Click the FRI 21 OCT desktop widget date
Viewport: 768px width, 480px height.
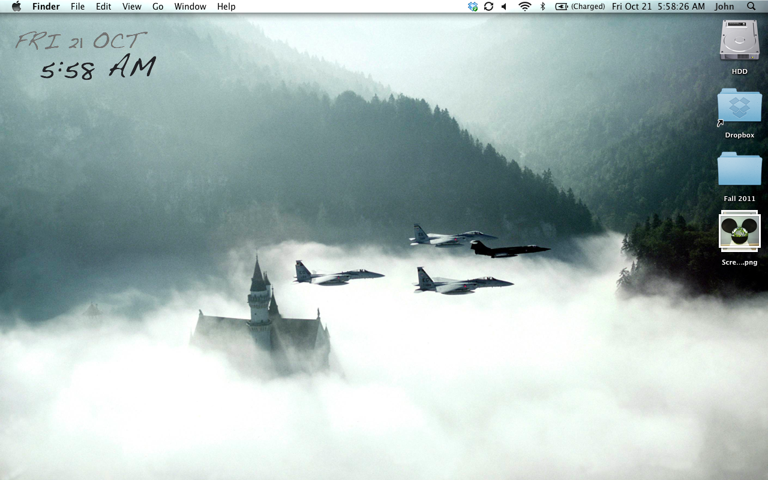pos(80,41)
